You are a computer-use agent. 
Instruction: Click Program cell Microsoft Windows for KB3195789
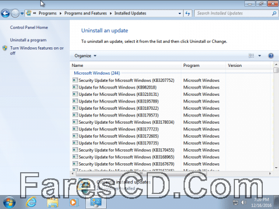[x=201, y=101]
